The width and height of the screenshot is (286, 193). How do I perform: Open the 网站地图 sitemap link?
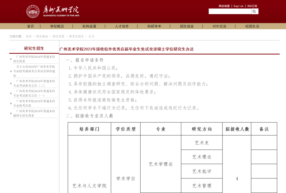[x=224, y=6]
